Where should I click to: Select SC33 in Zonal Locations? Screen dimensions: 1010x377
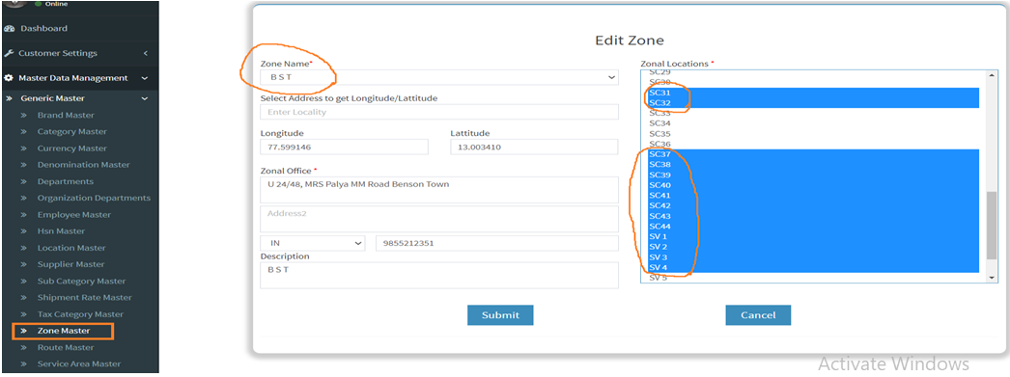coord(814,113)
